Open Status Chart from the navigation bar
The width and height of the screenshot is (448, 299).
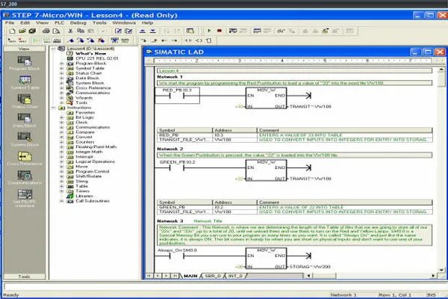click(x=25, y=102)
